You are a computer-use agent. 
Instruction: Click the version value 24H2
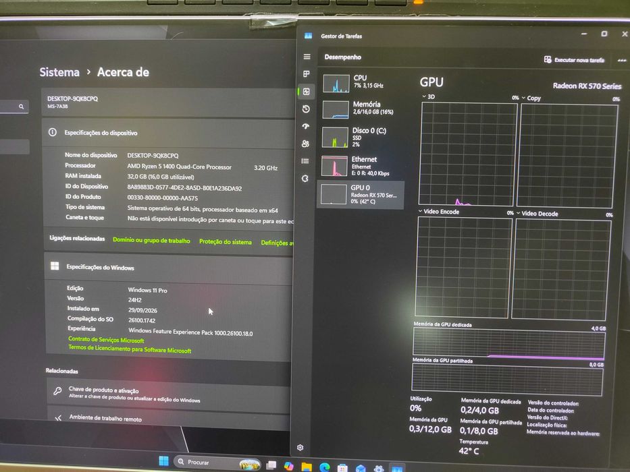[134, 300]
